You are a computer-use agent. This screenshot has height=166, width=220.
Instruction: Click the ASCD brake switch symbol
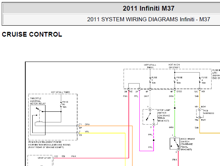[x=175, y=144]
